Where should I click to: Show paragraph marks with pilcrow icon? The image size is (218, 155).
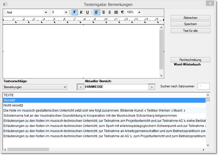pyautogui.click(x=122, y=12)
